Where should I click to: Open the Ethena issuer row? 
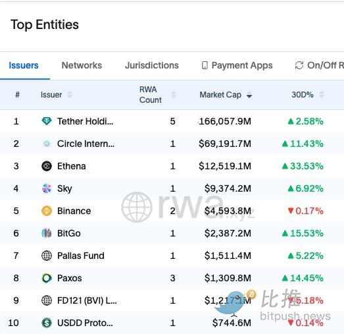(x=172, y=166)
